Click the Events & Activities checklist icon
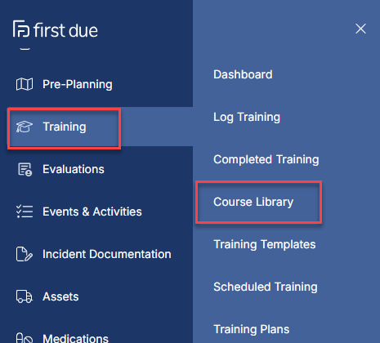Image resolution: width=380 pixels, height=343 pixels. click(25, 212)
